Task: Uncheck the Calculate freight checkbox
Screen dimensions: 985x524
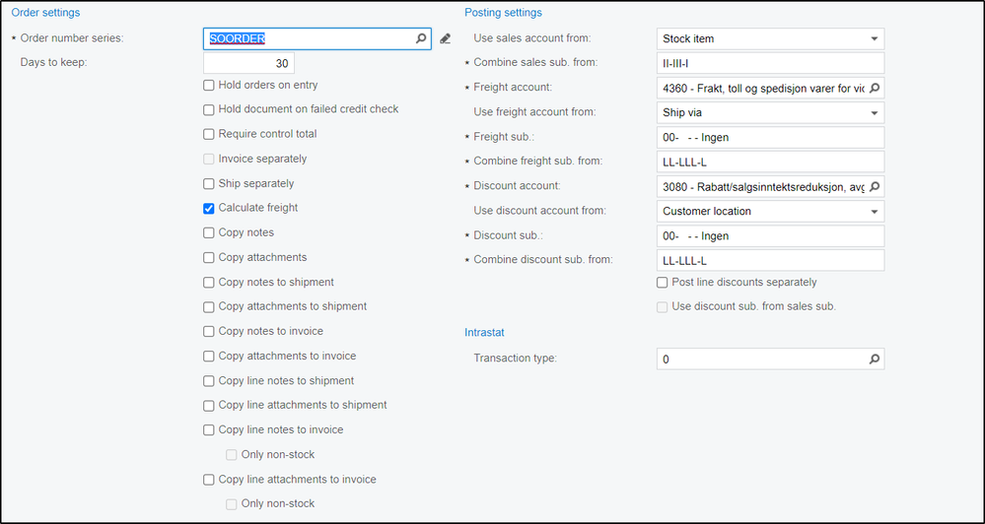Action: click(209, 209)
